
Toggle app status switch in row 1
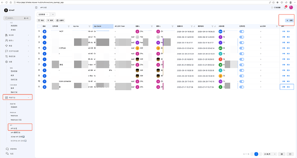tap(242, 32)
